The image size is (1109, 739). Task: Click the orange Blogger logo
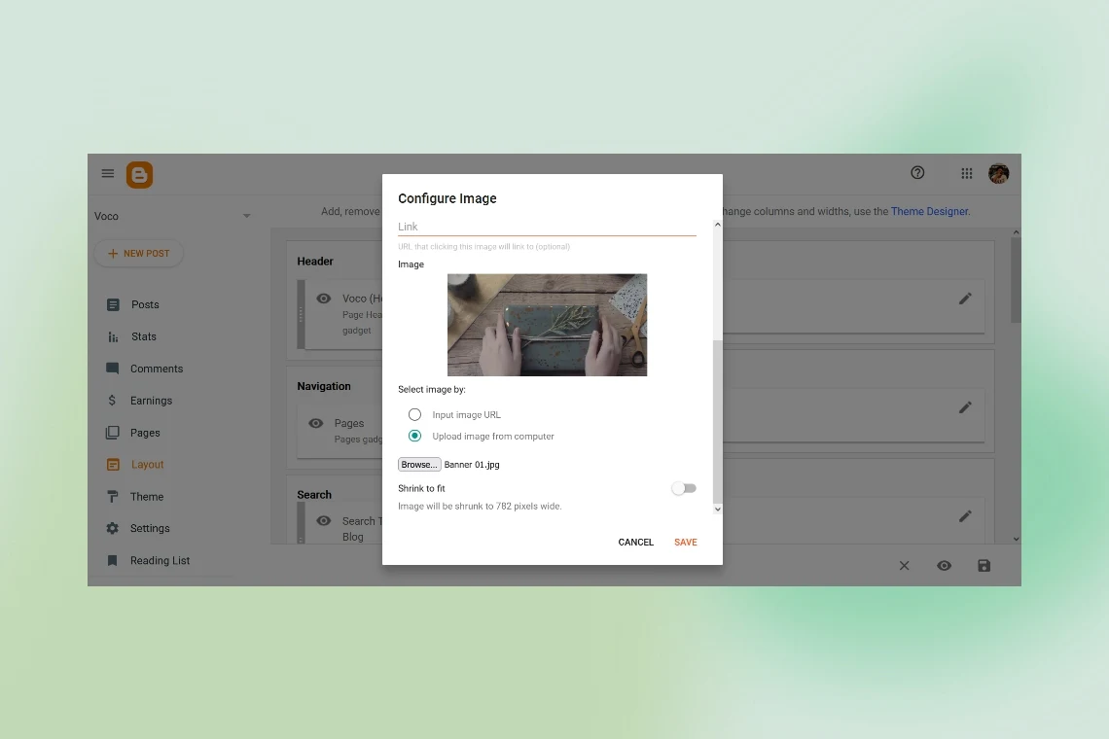[139, 175]
